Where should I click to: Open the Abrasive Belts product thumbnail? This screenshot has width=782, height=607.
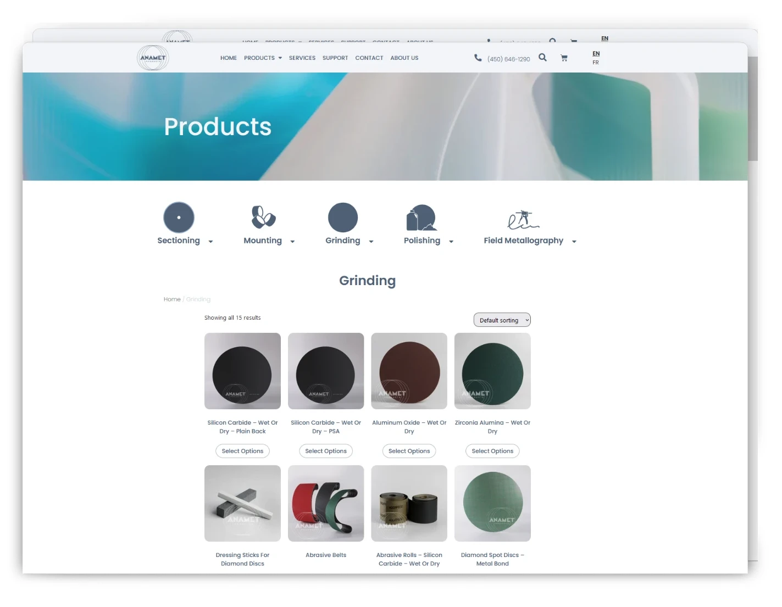(326, 503)
